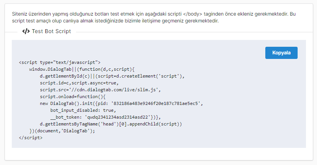Click the code brackets icon beside Test Bot Script
This screenshot has width=317, height=165.
click(26, 32)
